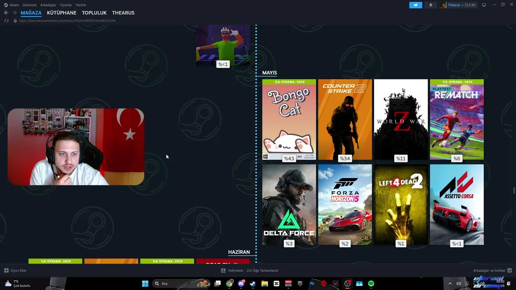Click the forward navigation arrow

tap(15, 13)
